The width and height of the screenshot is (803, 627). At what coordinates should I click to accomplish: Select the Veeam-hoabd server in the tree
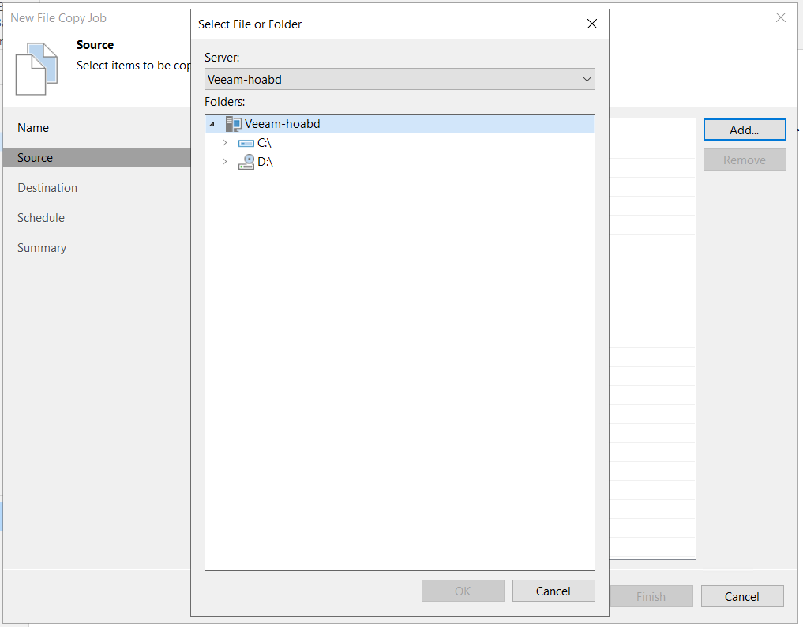[x=286, y=123]
